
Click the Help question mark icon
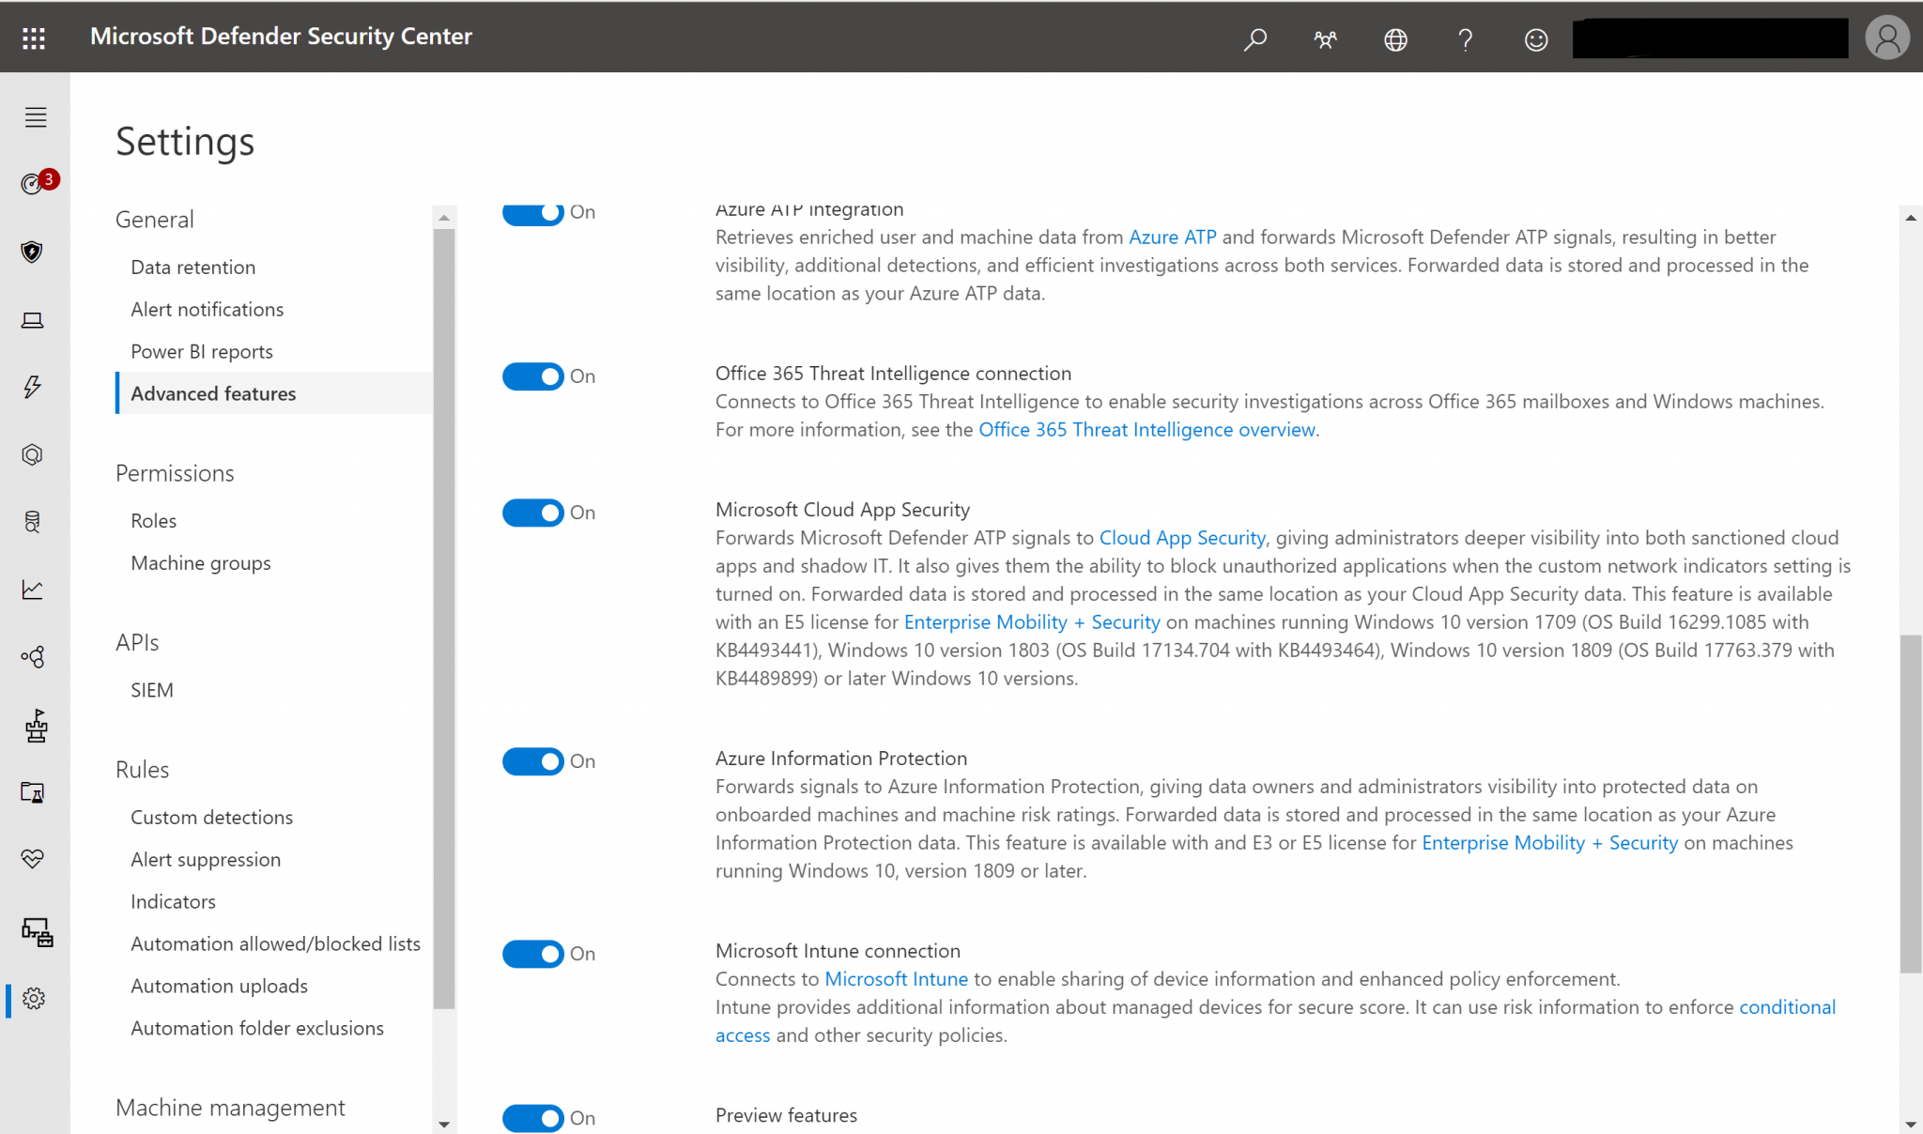tap(1465, 39)
